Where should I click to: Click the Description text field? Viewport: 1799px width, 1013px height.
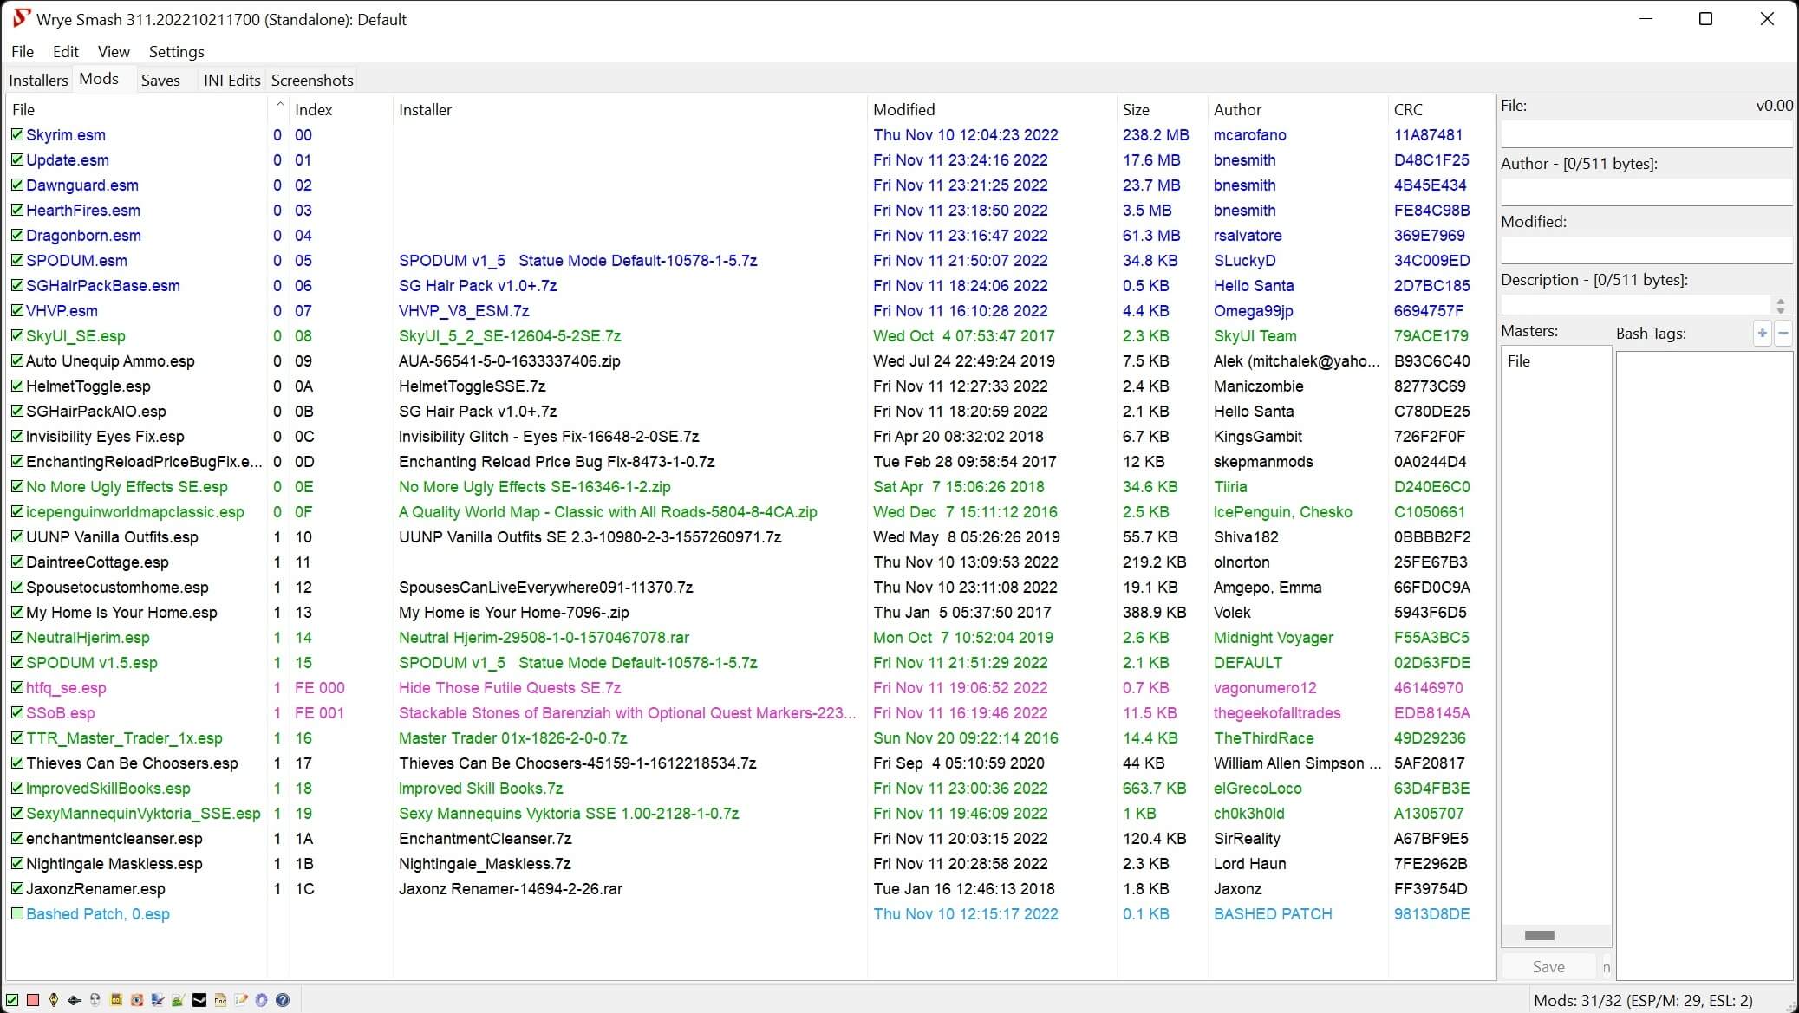click(1636, 305)
